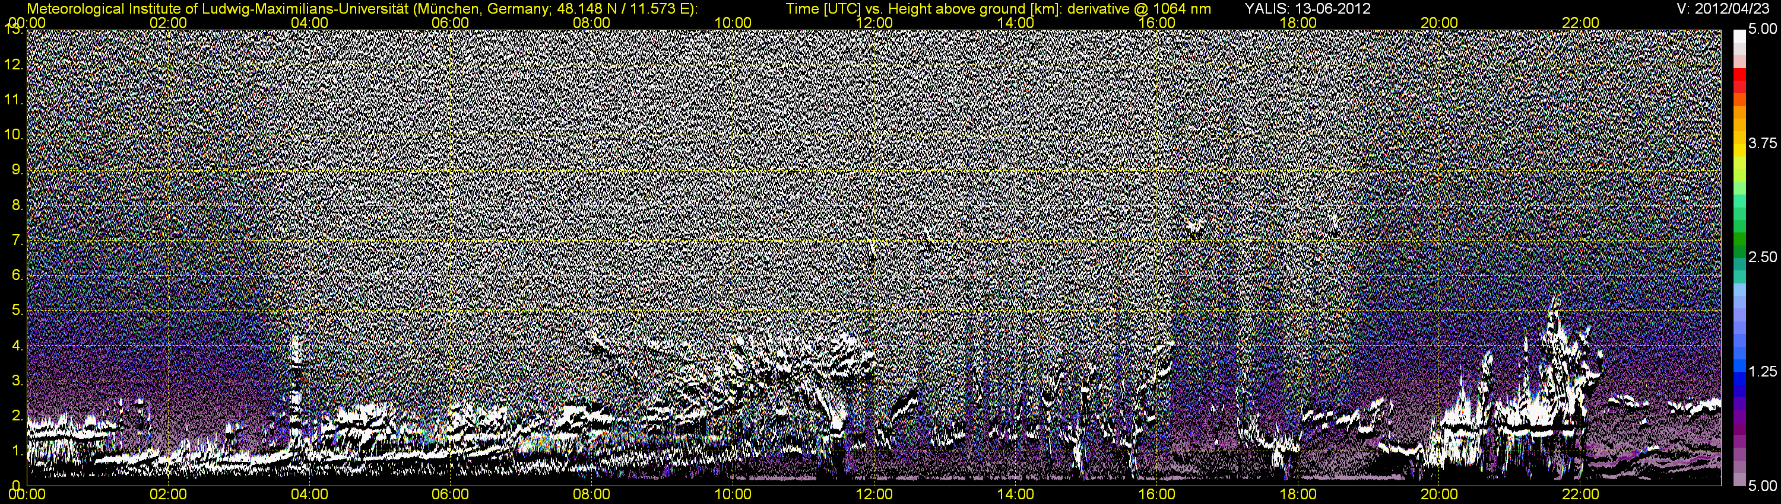
Task: Click the 20:00 label on the upper time axis
Action: [1439, 23]
